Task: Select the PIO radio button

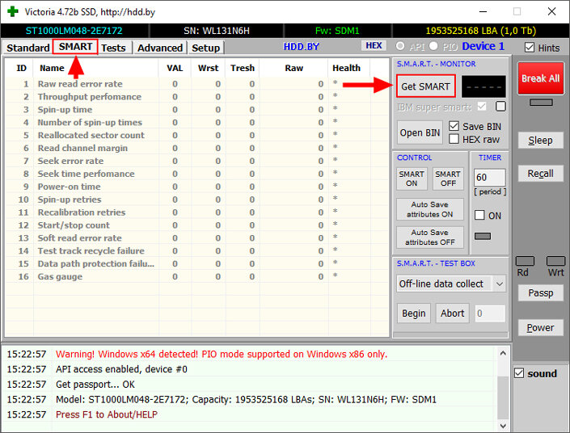Action: tap(433, 46)
